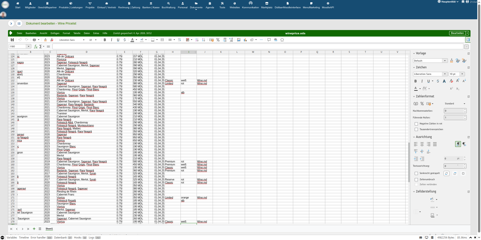Apply superscript in the sidebar
This screenshot has height=240, width=481.
[x=451, y=89]
